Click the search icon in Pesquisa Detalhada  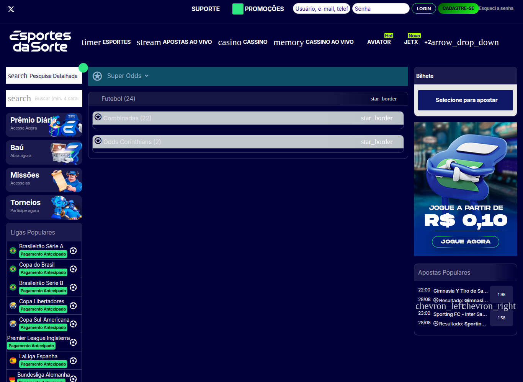tap(18, 76)
